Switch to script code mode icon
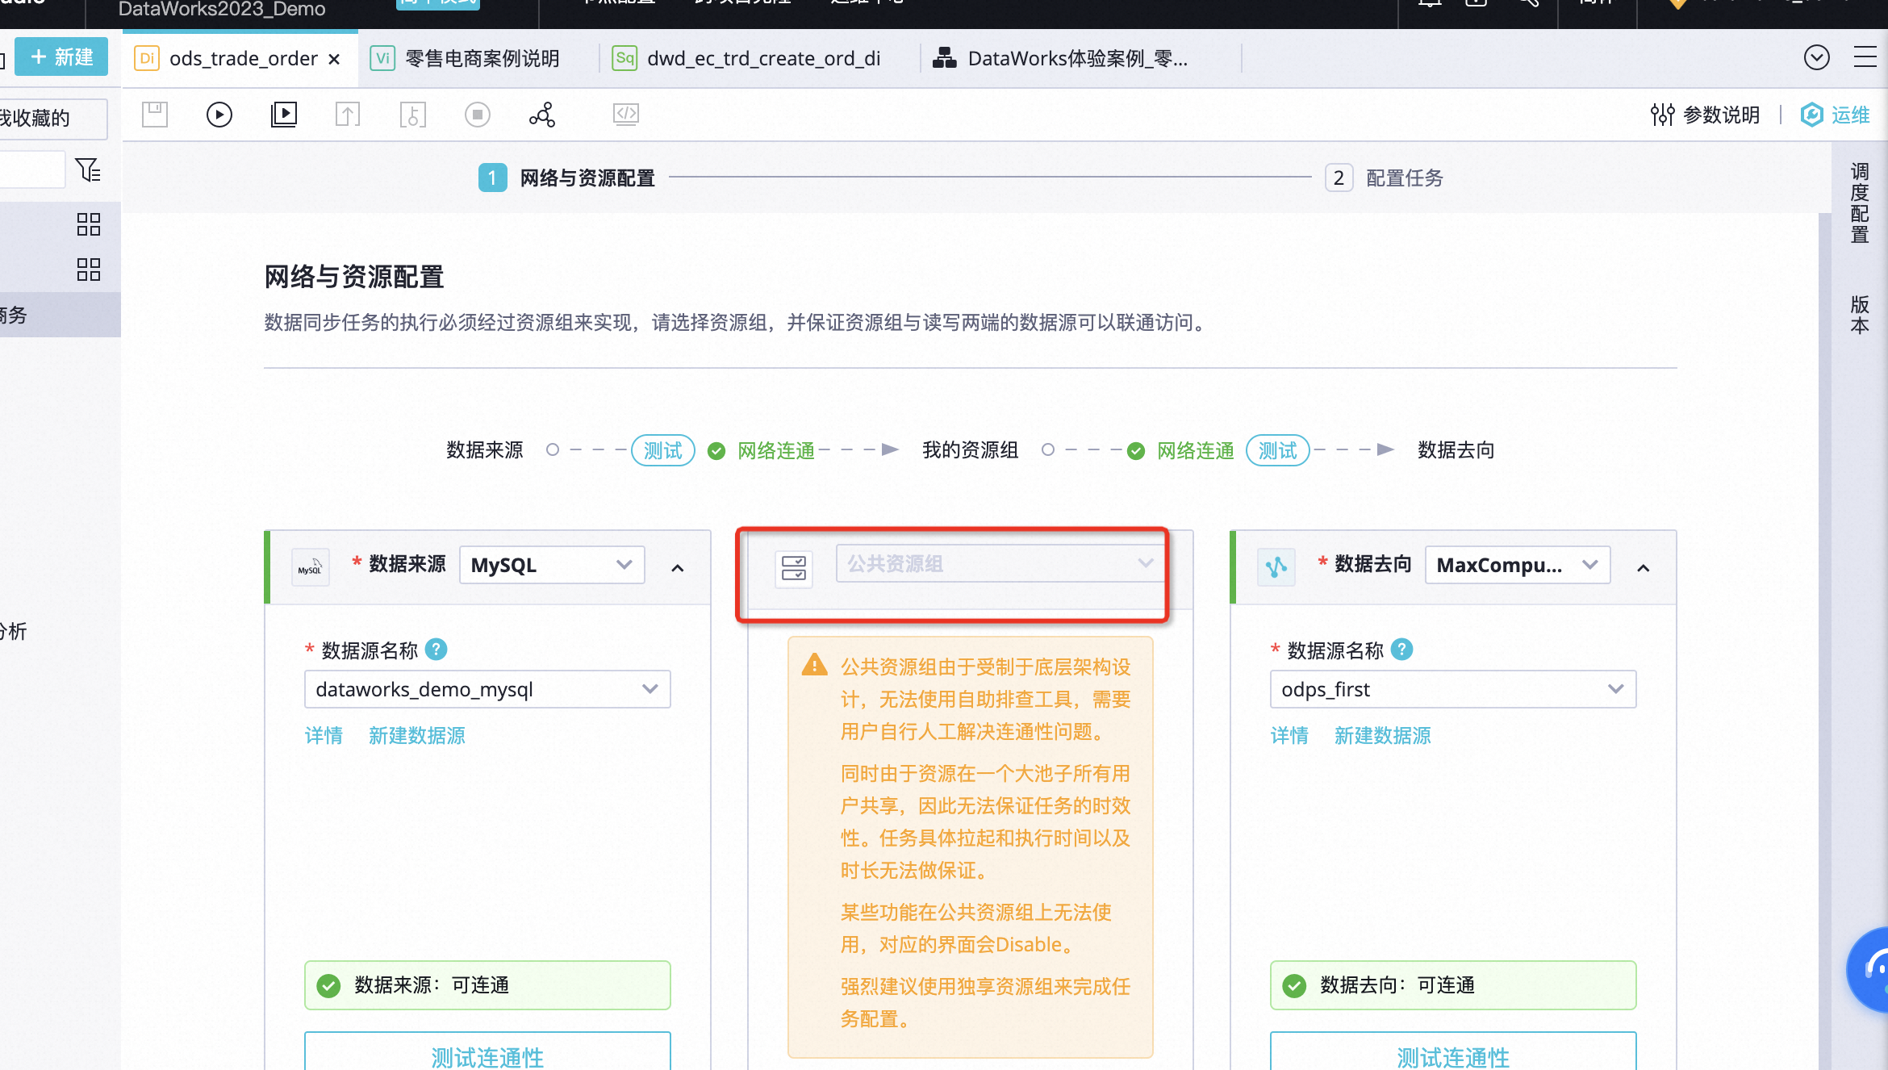 click(x=625, y=115)
